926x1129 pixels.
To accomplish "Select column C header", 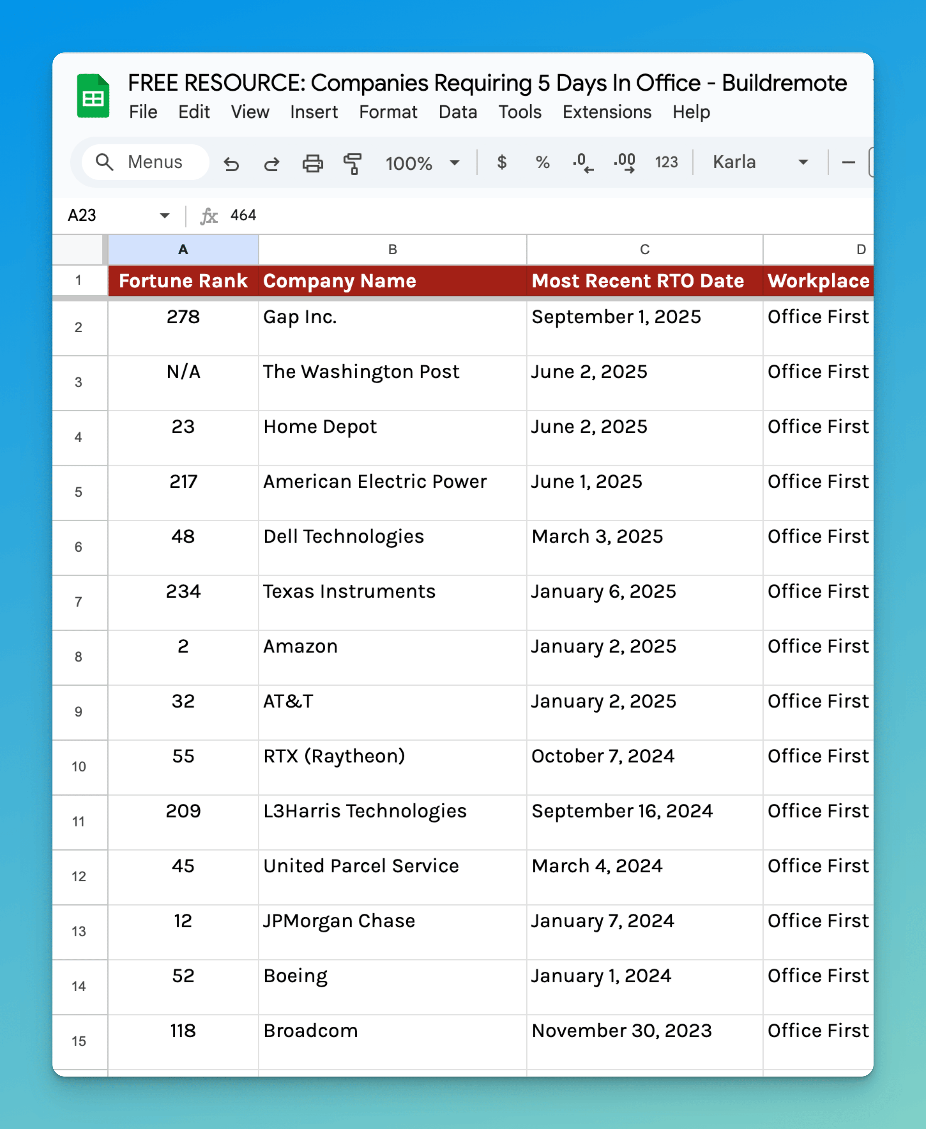I will tap(644, 250).
